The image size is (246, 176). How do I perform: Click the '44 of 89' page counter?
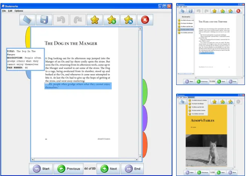click(x=90, y=168)
